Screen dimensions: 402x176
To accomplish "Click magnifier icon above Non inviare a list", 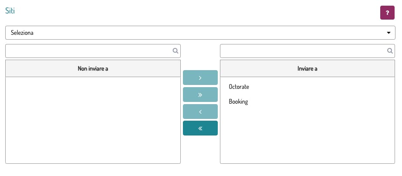I will point(176,51).
